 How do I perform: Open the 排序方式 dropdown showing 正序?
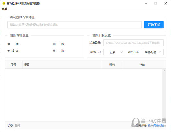pyautogui.click(x=114, y=52)
